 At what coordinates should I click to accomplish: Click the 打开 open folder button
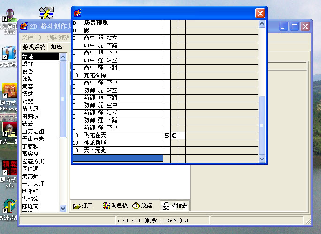(x=83, y=205)
